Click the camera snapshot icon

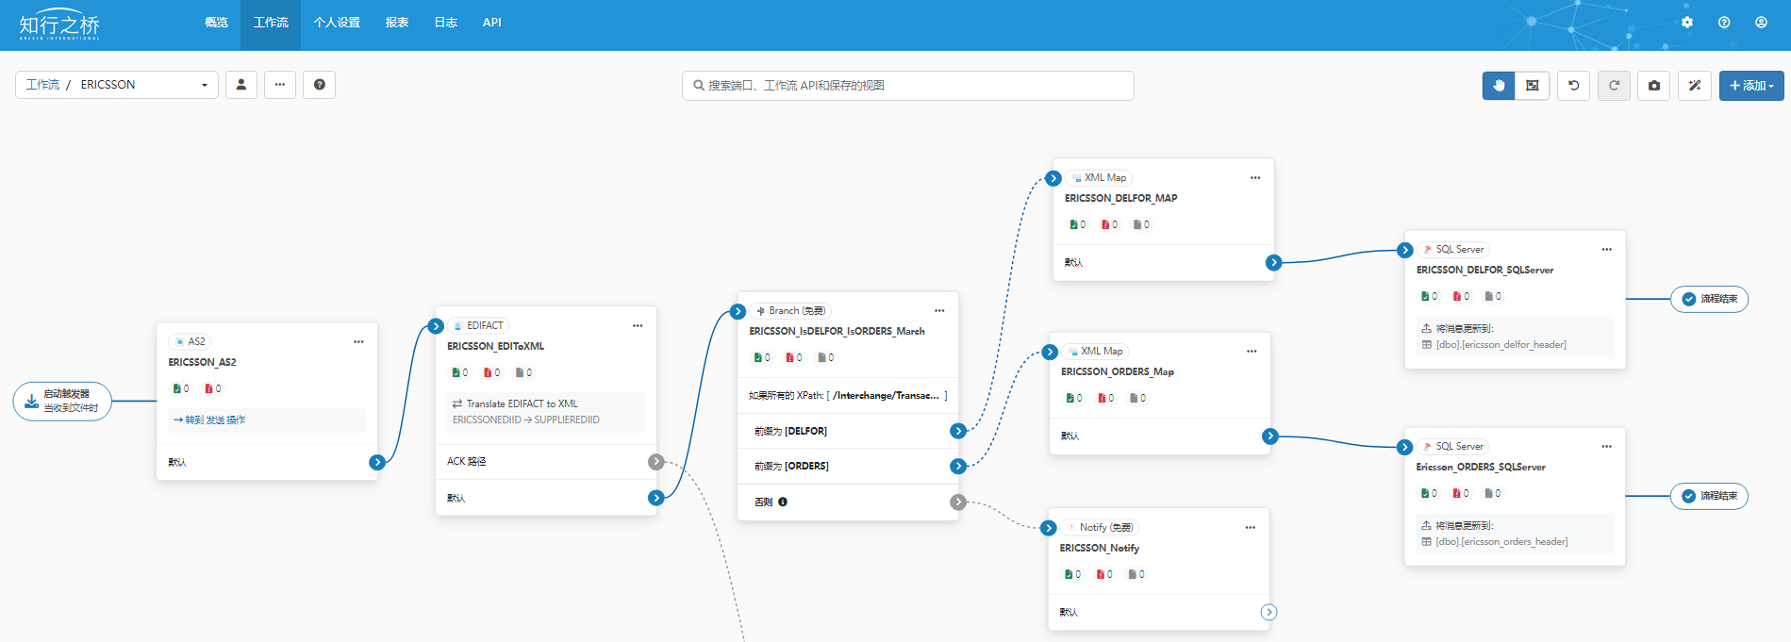pyautogui.click(x=1654, y=86)
